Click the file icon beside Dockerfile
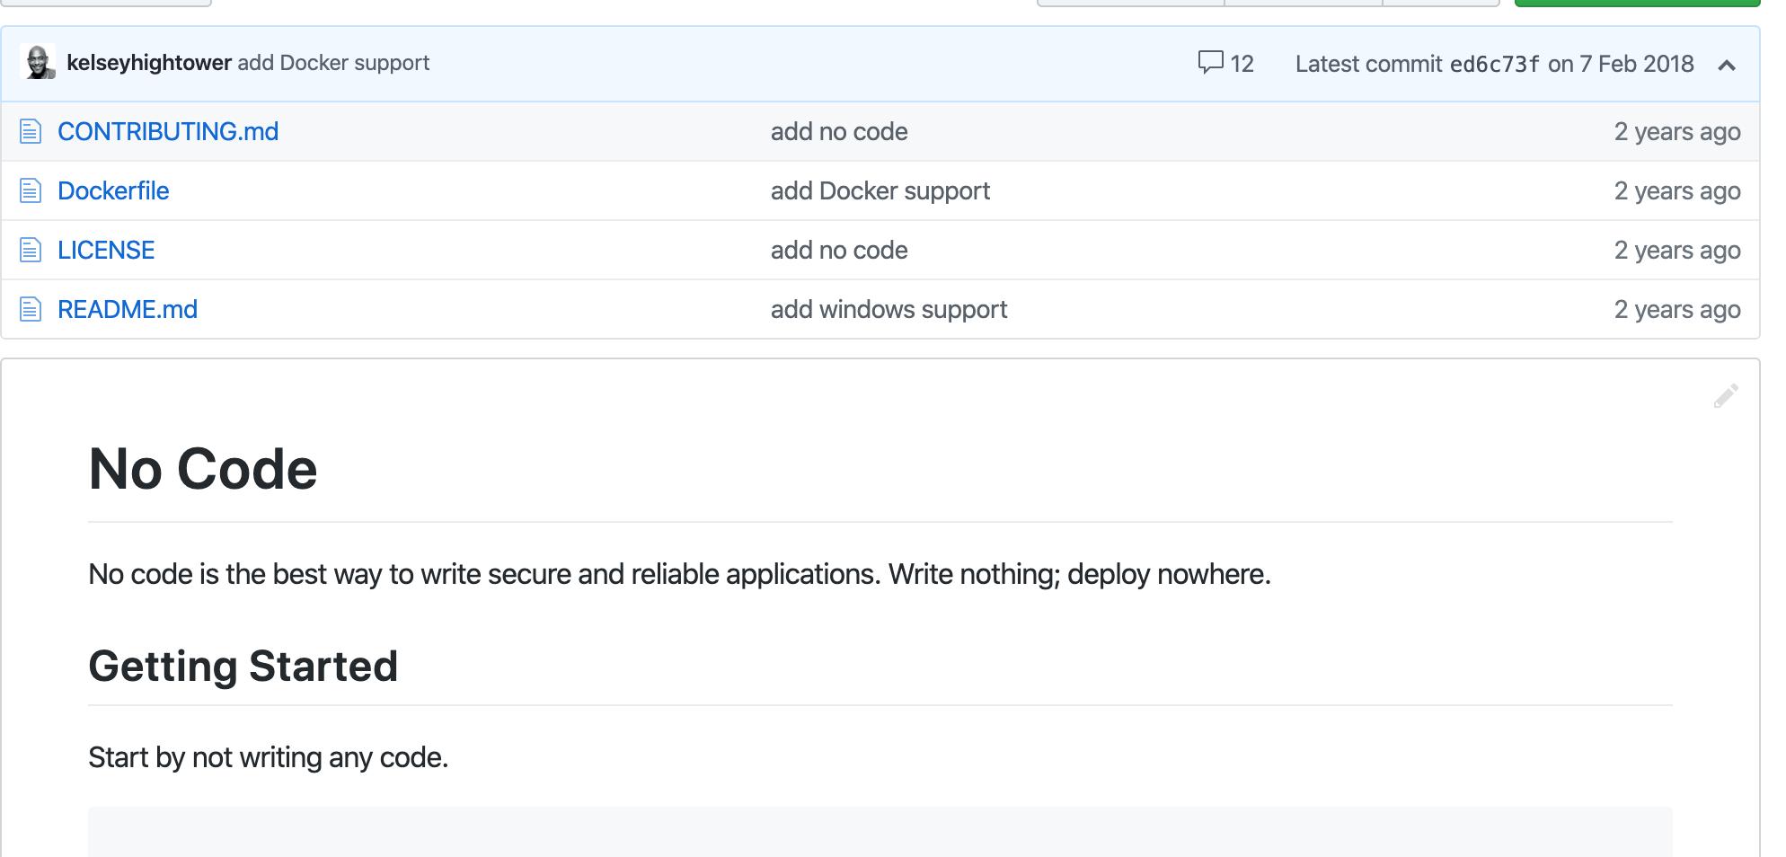 pos(31,191)
